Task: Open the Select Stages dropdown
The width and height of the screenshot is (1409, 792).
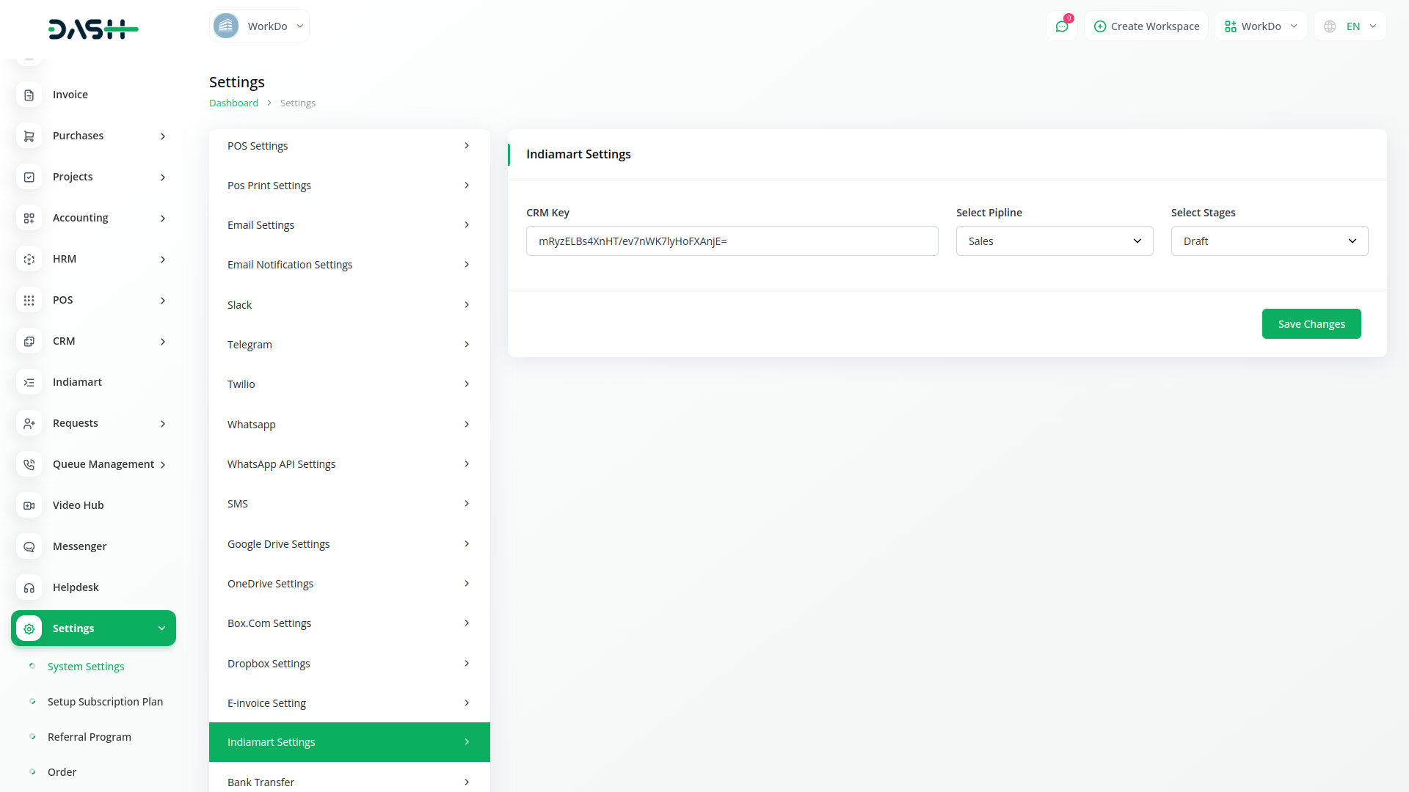Action: (x=1269, y=241)
